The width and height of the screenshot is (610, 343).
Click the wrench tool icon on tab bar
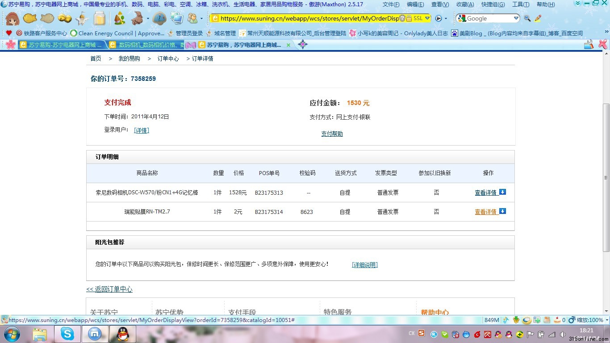point(589,44)
